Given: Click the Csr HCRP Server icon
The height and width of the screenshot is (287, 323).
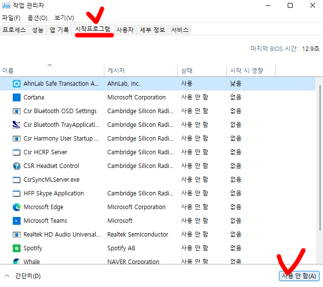Looking at the screenshot, I should 17,152.
